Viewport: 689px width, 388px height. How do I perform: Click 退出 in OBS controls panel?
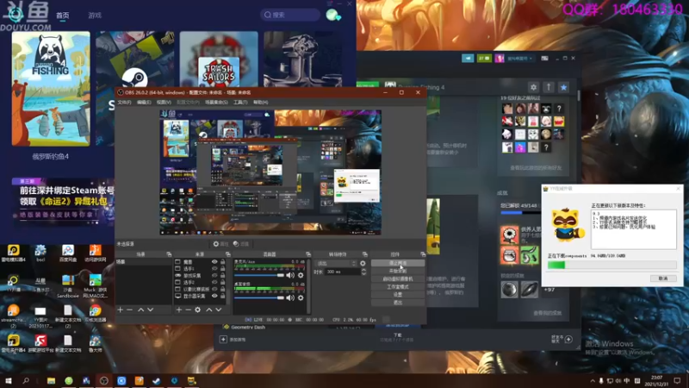click(398, 303)
